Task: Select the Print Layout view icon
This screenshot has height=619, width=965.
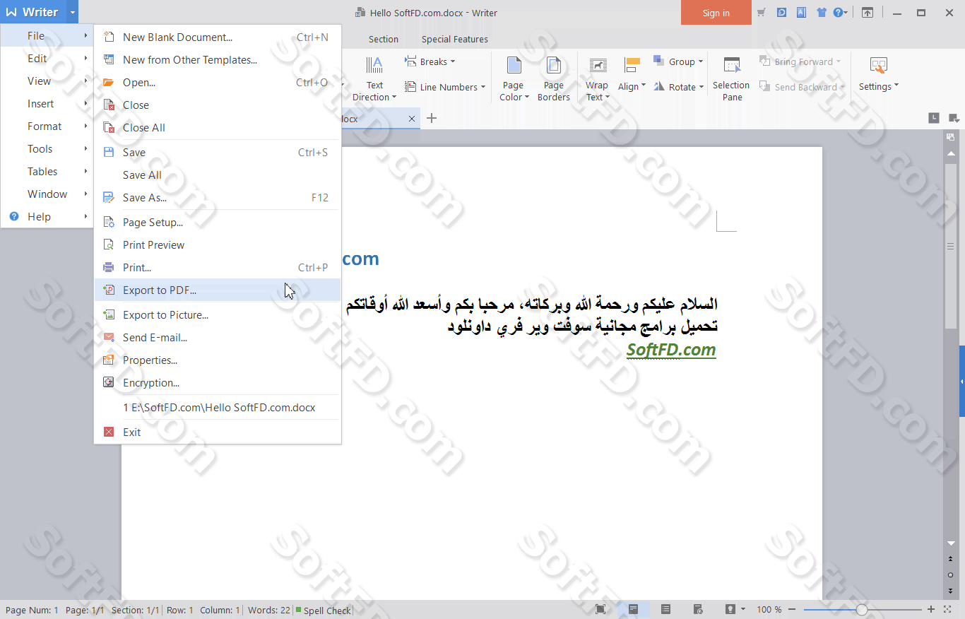Action: [633, 609]
